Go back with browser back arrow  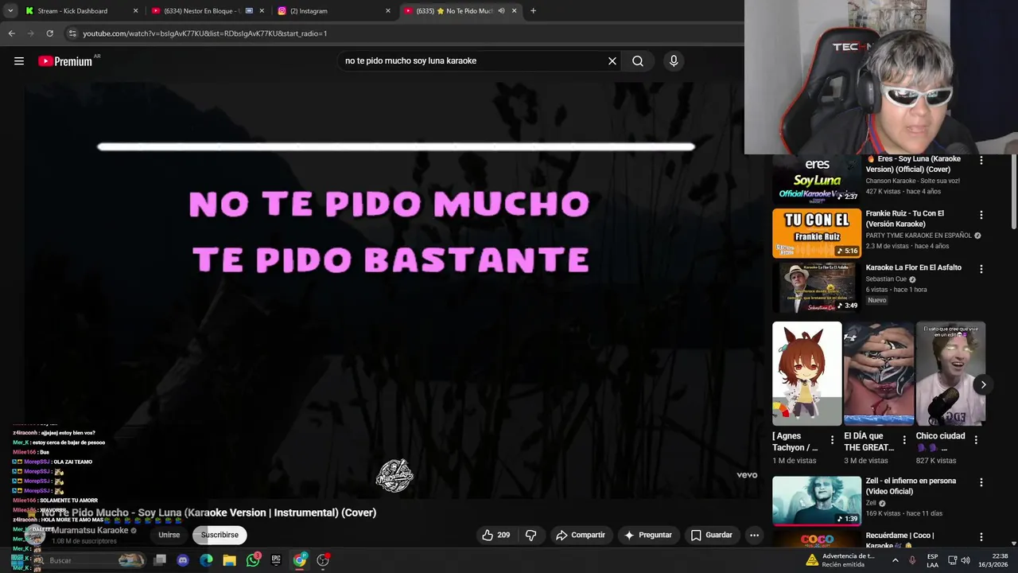point(11,33)
